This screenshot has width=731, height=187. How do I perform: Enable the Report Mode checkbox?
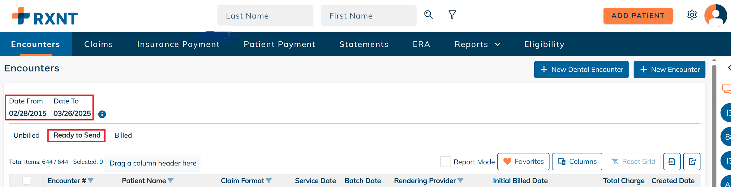coord(445,162)
